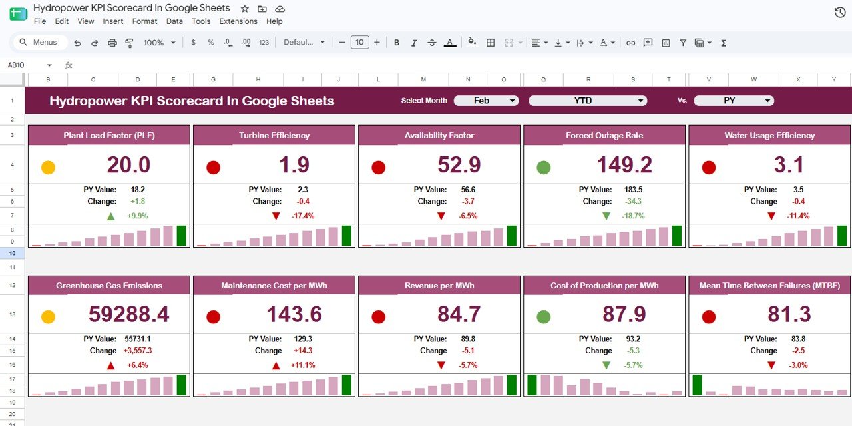Apply strikethrough formatting
Image resolution: width=852 pixels, height=426 pixels.
click(432, 43)
